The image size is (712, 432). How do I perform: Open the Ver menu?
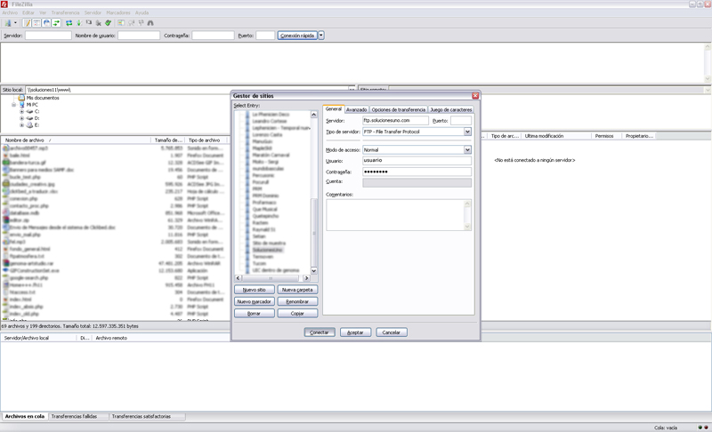pyautogui.click(x=43, y=12)
